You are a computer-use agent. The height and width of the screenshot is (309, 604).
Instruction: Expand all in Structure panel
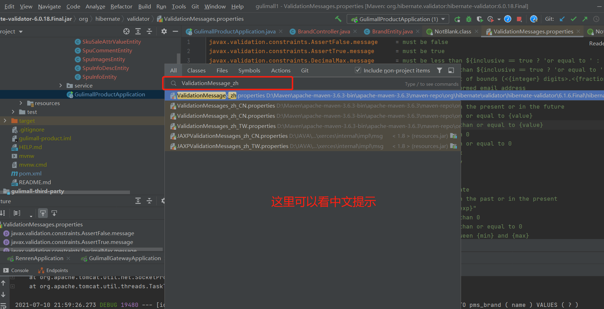[138, 201]
